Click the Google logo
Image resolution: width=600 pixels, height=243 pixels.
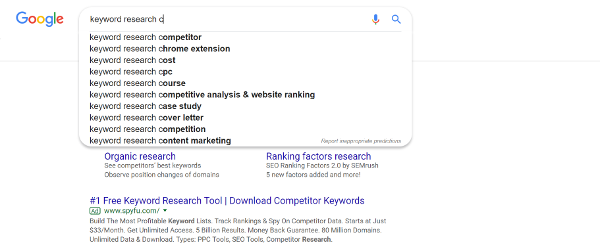pyautogui.click(x=40, y=19)
